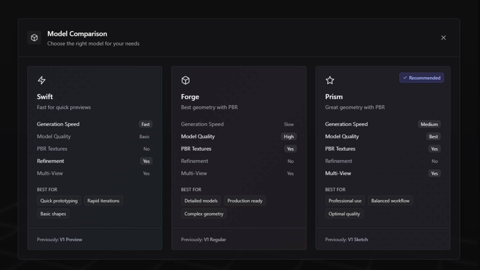Click the star icon on Prism card

(x=330, y=80)
